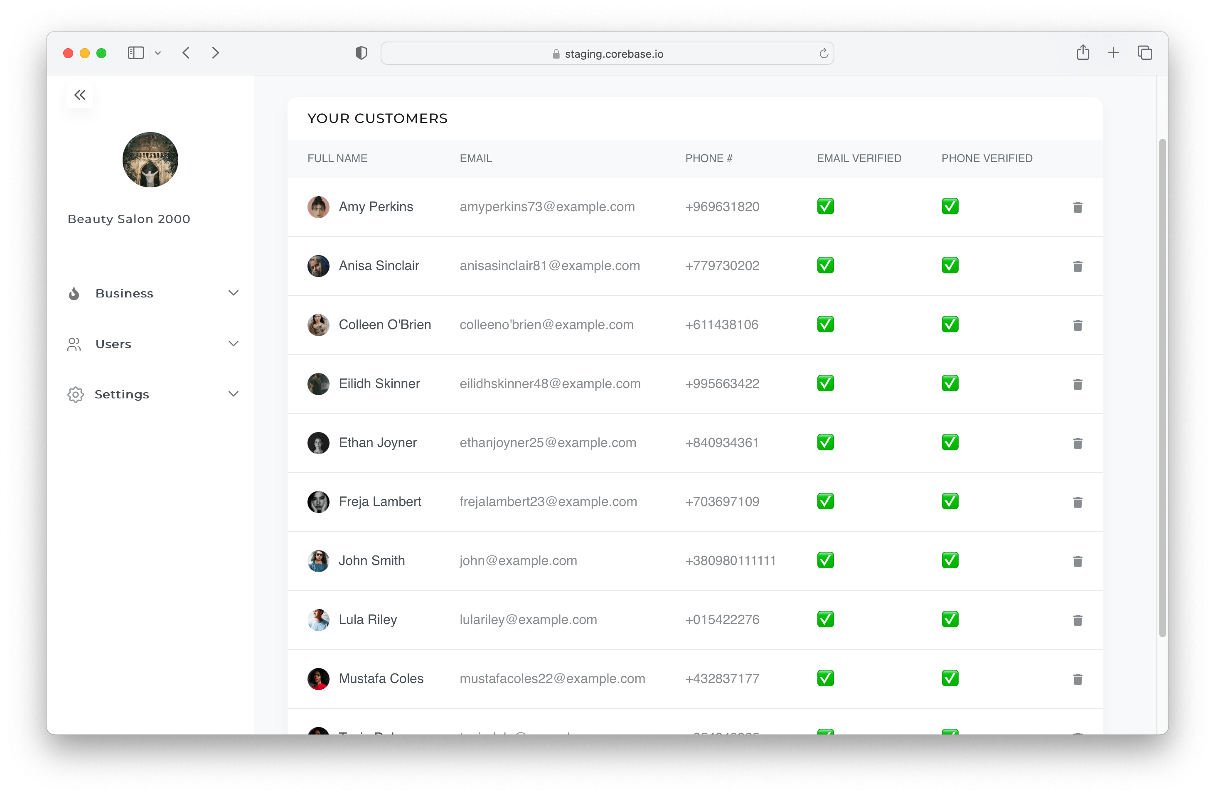Click email john@example.com
This screenshot has height=796, width=1215.
tap(518, 561)
